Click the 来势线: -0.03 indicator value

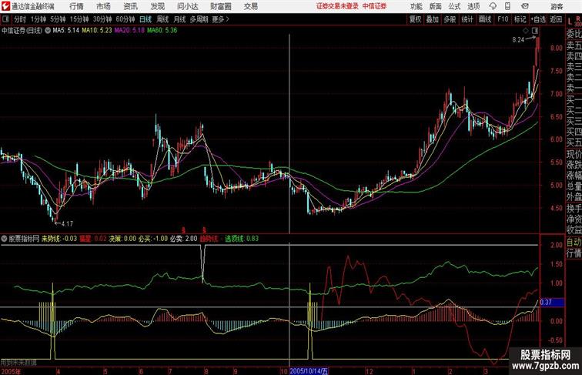[59, 239]
